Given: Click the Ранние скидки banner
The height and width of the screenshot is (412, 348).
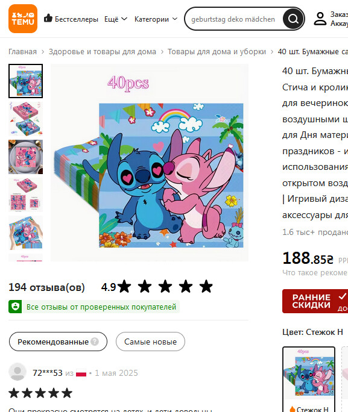Looking at the screenshot, I should (315, 301).
